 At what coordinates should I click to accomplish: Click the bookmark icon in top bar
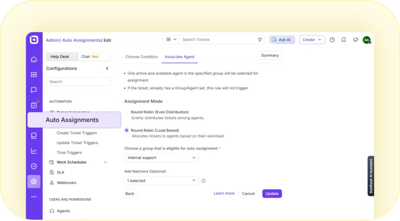tap(344, 40)
